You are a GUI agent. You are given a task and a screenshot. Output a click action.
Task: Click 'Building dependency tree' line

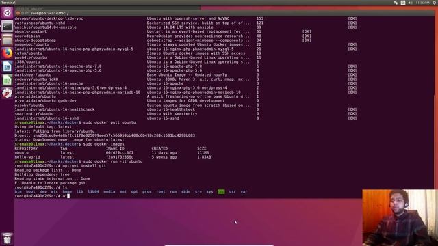point(42,174)
